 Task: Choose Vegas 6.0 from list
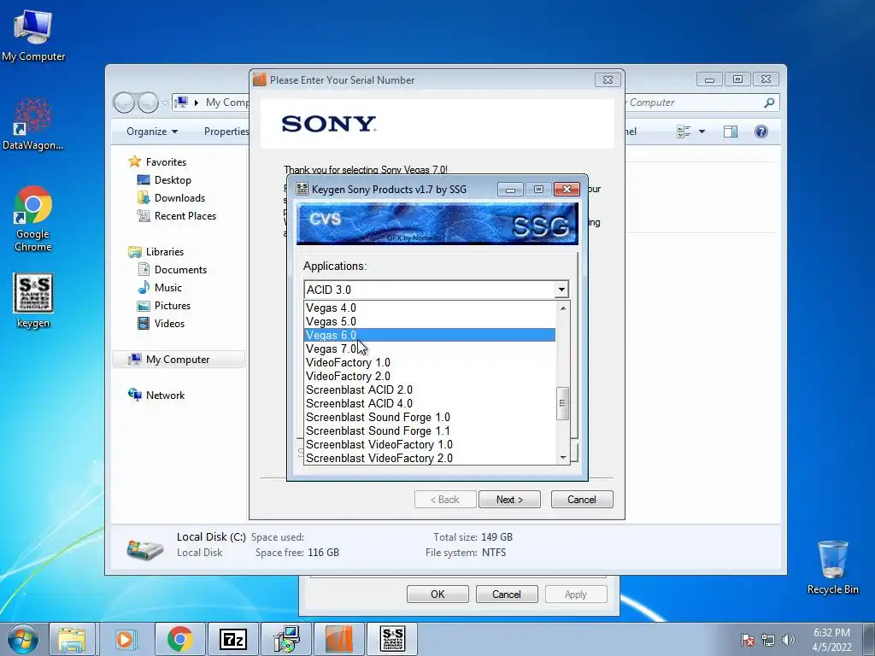[429, 335]
